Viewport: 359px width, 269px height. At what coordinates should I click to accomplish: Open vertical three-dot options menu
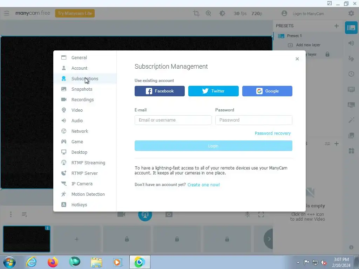[x=11, y=214]
